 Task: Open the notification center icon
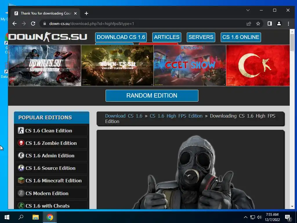click(x=288, y=217)
